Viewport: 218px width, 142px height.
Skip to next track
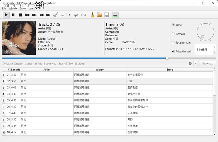pos(34,15)
